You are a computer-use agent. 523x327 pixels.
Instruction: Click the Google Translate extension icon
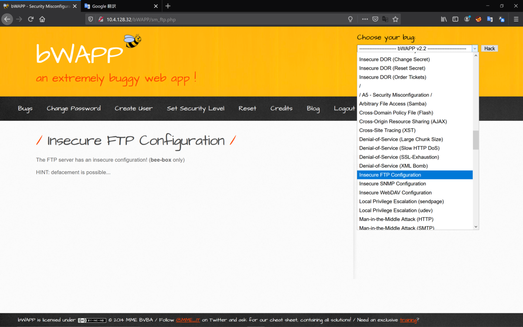[490, 19]
